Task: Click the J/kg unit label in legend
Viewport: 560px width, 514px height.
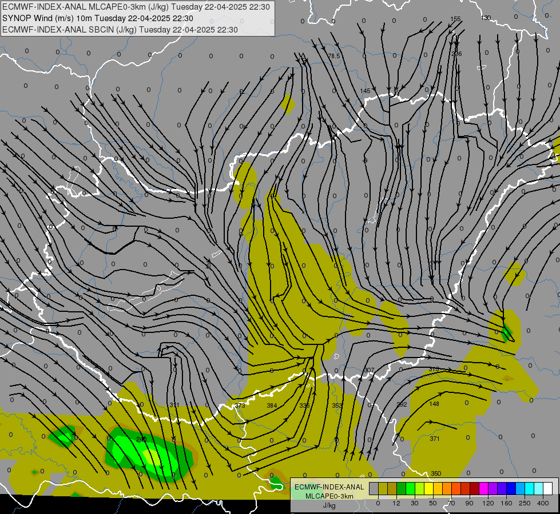Action: click(329, 505)
